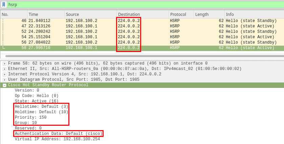The image size is (284, 144).
Task: Click the Info column header
Action: [254, 15]
